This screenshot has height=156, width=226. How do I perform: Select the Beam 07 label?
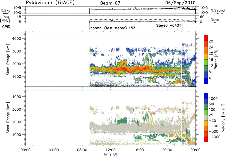pos(110,3)
